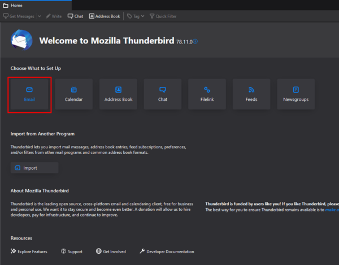Click the version info icon beside 78.11.0
Screen dimensions: 339x265
point(195,42)
